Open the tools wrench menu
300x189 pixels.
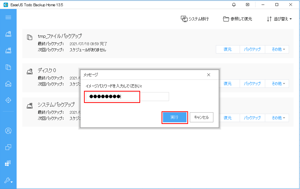pos(8,180)
